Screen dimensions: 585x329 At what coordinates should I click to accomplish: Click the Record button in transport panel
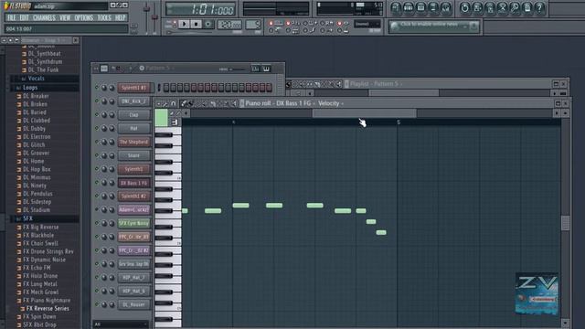(x=208, y=25)
